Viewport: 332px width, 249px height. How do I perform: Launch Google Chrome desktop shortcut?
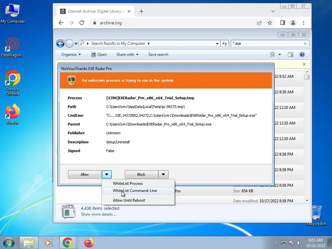tap(13, 83)
